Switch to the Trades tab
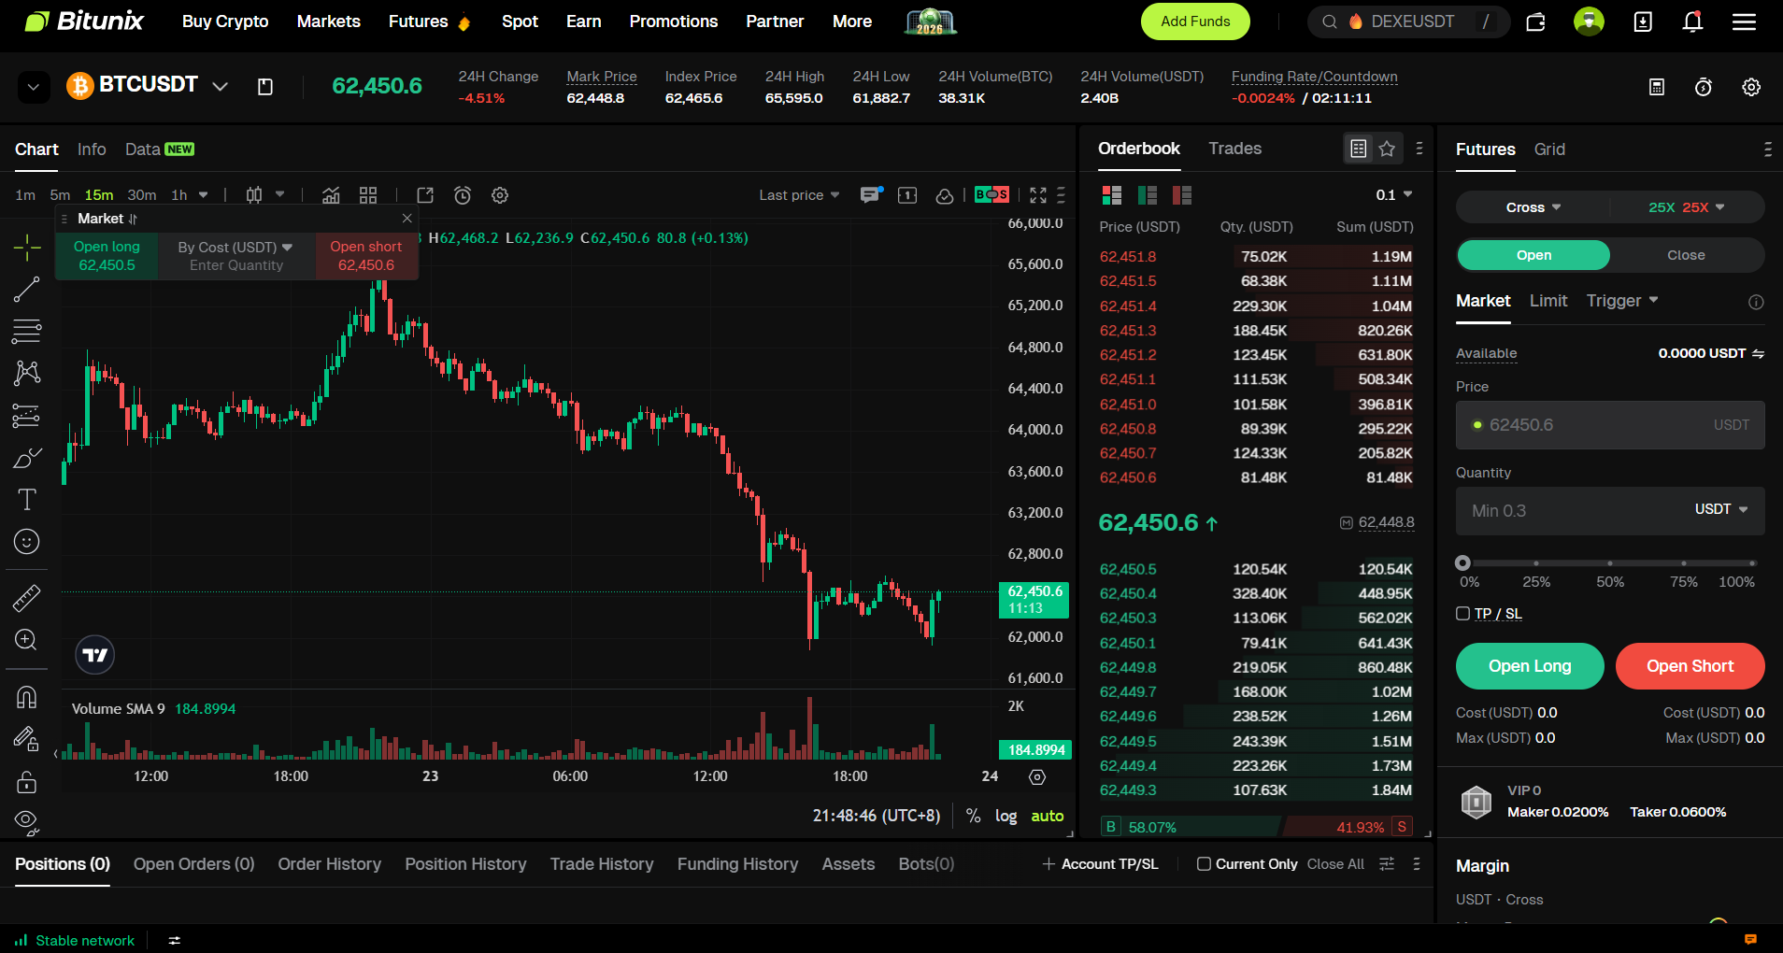 [1234, 149]
